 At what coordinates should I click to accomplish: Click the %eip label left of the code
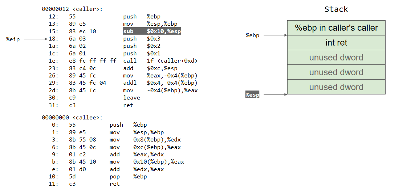pyautogui.click(x=13, y=39)
